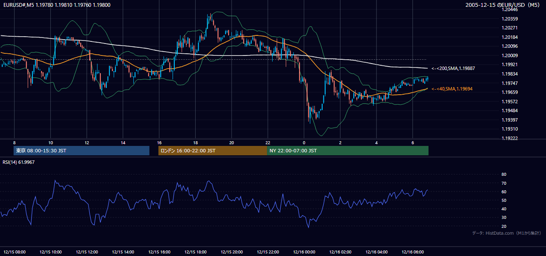Click price axis value 1.19659
The height and width of the screenshot is (256, 546).
click(x=510, y=92)
